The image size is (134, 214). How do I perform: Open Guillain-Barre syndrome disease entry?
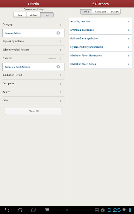pos(100,39)
